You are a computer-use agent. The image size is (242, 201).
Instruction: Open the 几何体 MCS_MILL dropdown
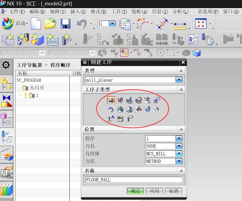point(179,154)
